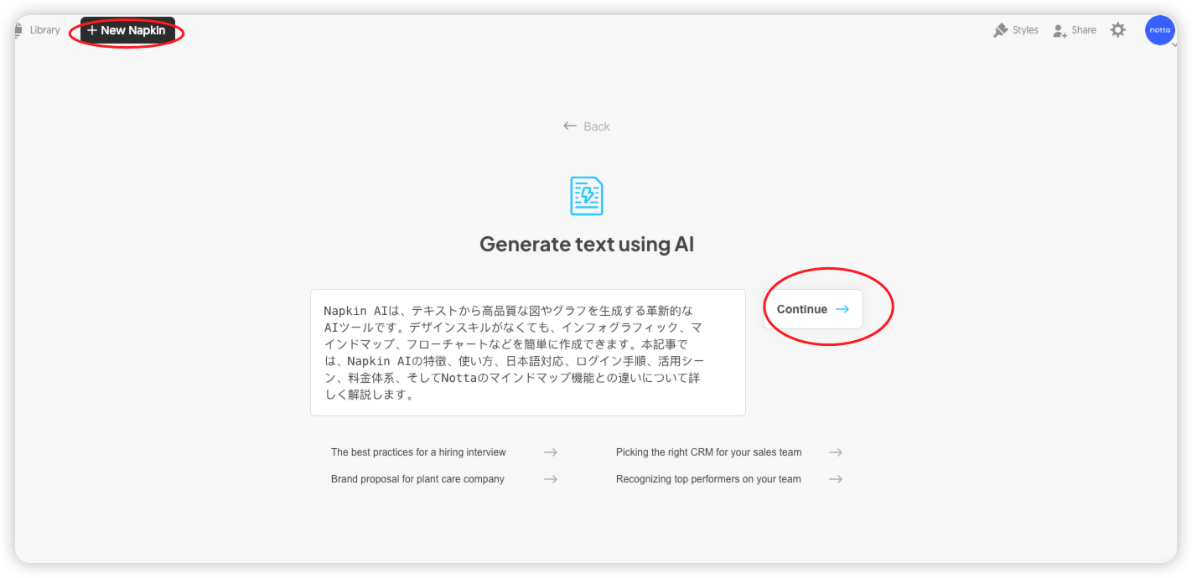Open settings gear icon
The width and height of the screenshot is (1192, 578).
1118,30
